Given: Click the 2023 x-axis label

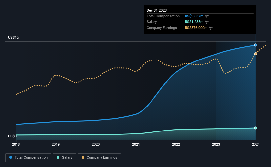Looking at the screenshot, I should [x=216, y=144].
